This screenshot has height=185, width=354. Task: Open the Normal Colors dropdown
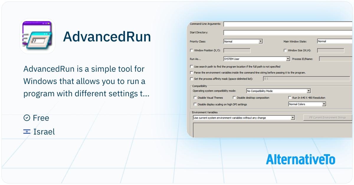tap(307, 104)
